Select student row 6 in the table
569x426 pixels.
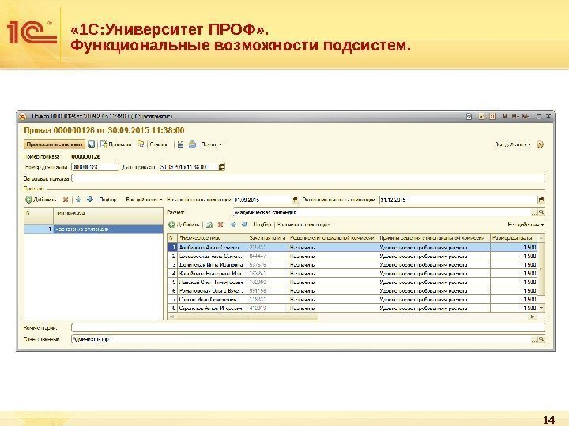tap(352, 290)
